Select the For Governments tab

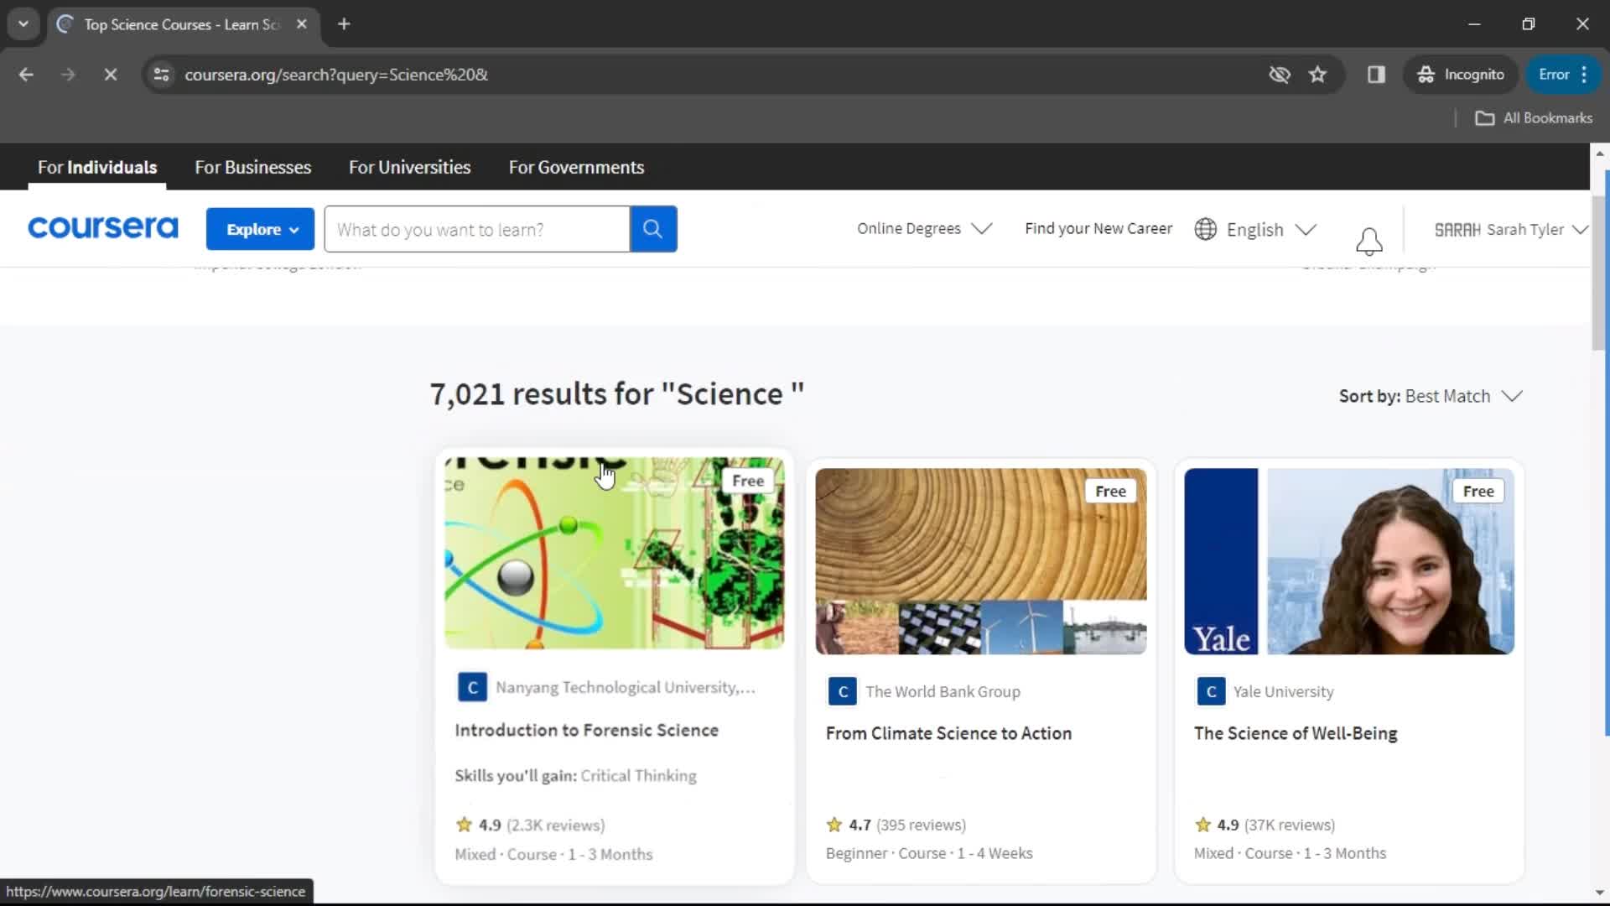(576, 167)
